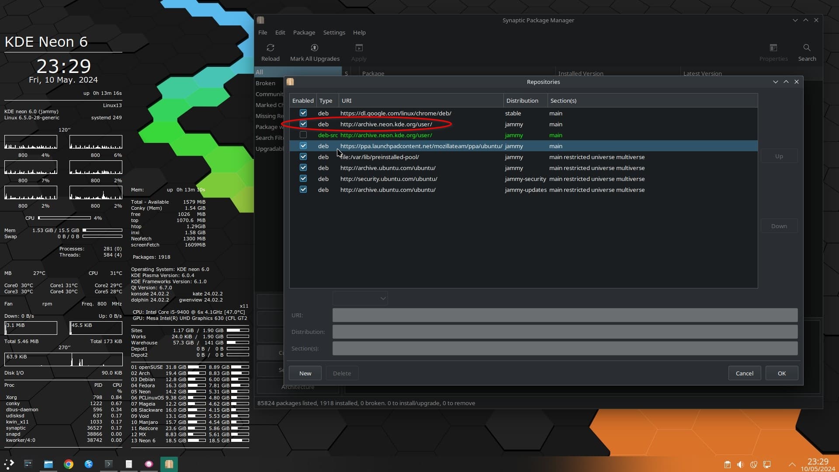The image size is (839, 472).
Task: Click OK in the Repositories dialog
Action: pos(781,373)
